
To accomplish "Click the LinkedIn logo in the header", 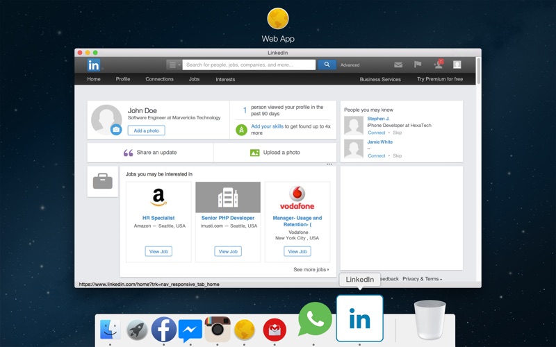I will (94, 65).
